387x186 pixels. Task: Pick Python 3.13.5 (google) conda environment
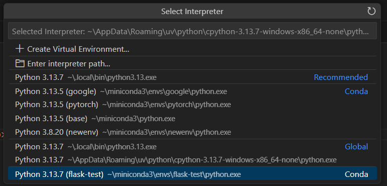(192, 91)
